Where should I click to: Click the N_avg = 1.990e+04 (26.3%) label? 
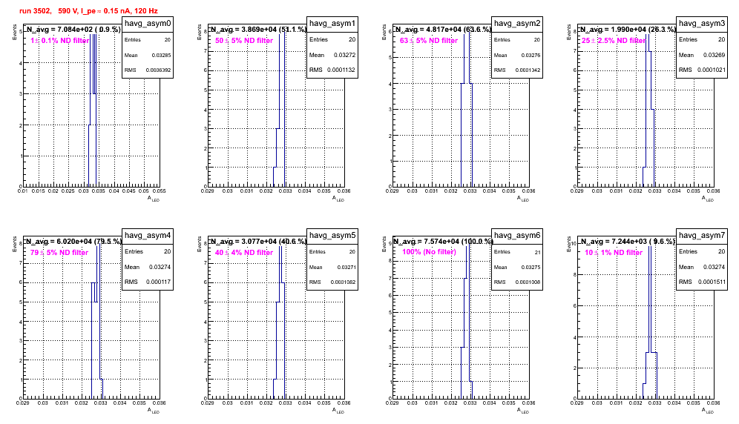pyautogui.click(x=628, y=29)
